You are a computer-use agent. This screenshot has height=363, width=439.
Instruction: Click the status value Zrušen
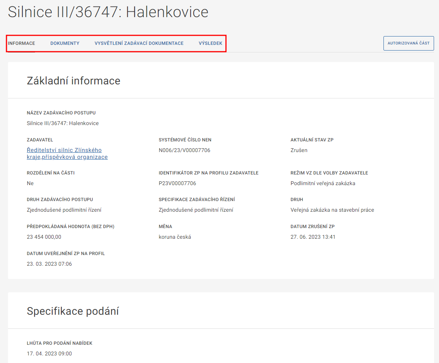pyautogui.click(x=299, y=150)
